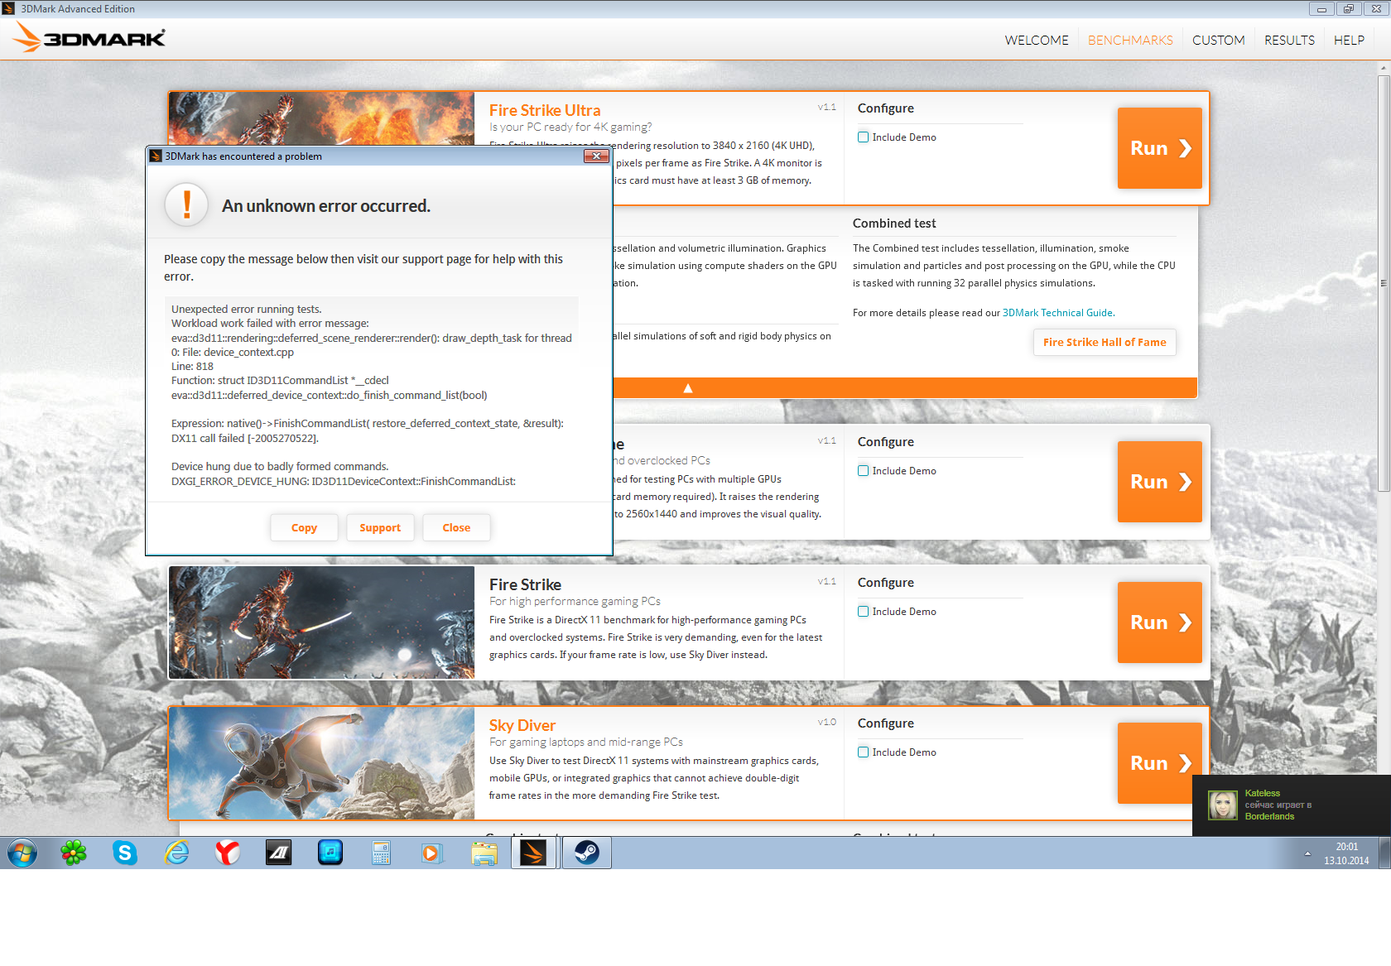Viewport: 1391px width, 966px height.
Task: Switch to Steam on the taskbar
Action: (587, 853)
